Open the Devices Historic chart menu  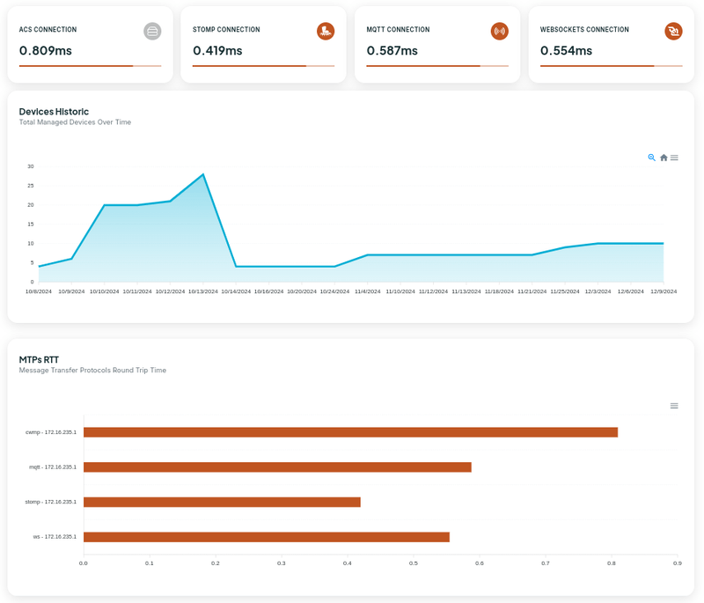pyautogui.click(x=674, y=158)
